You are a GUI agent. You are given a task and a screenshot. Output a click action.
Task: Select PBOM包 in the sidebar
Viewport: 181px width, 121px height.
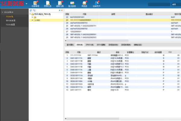pyautogui.click(x=9, y=17)
